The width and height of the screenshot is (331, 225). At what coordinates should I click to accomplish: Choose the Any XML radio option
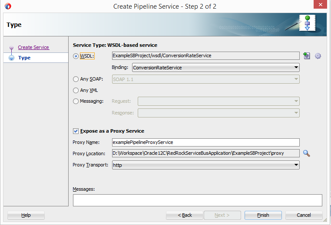[76, 90]
